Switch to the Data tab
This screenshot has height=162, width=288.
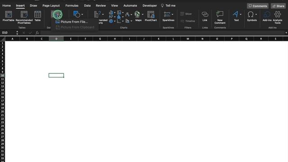(x=87, y=6)
